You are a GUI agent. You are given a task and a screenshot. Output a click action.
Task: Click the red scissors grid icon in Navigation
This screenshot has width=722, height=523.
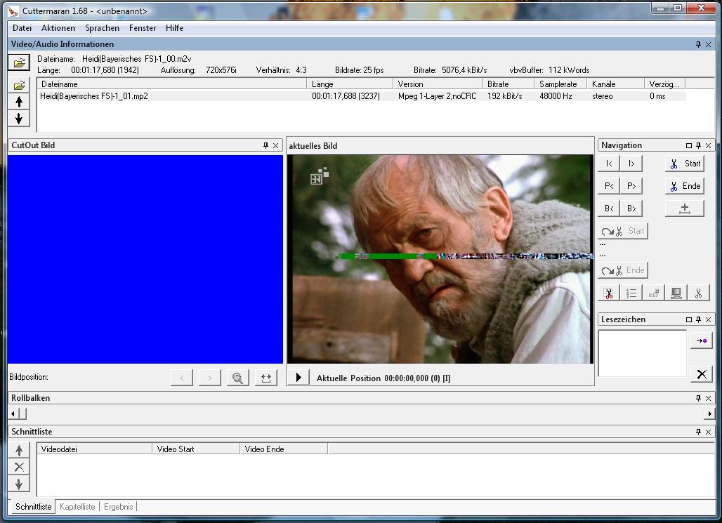point(609,293)
